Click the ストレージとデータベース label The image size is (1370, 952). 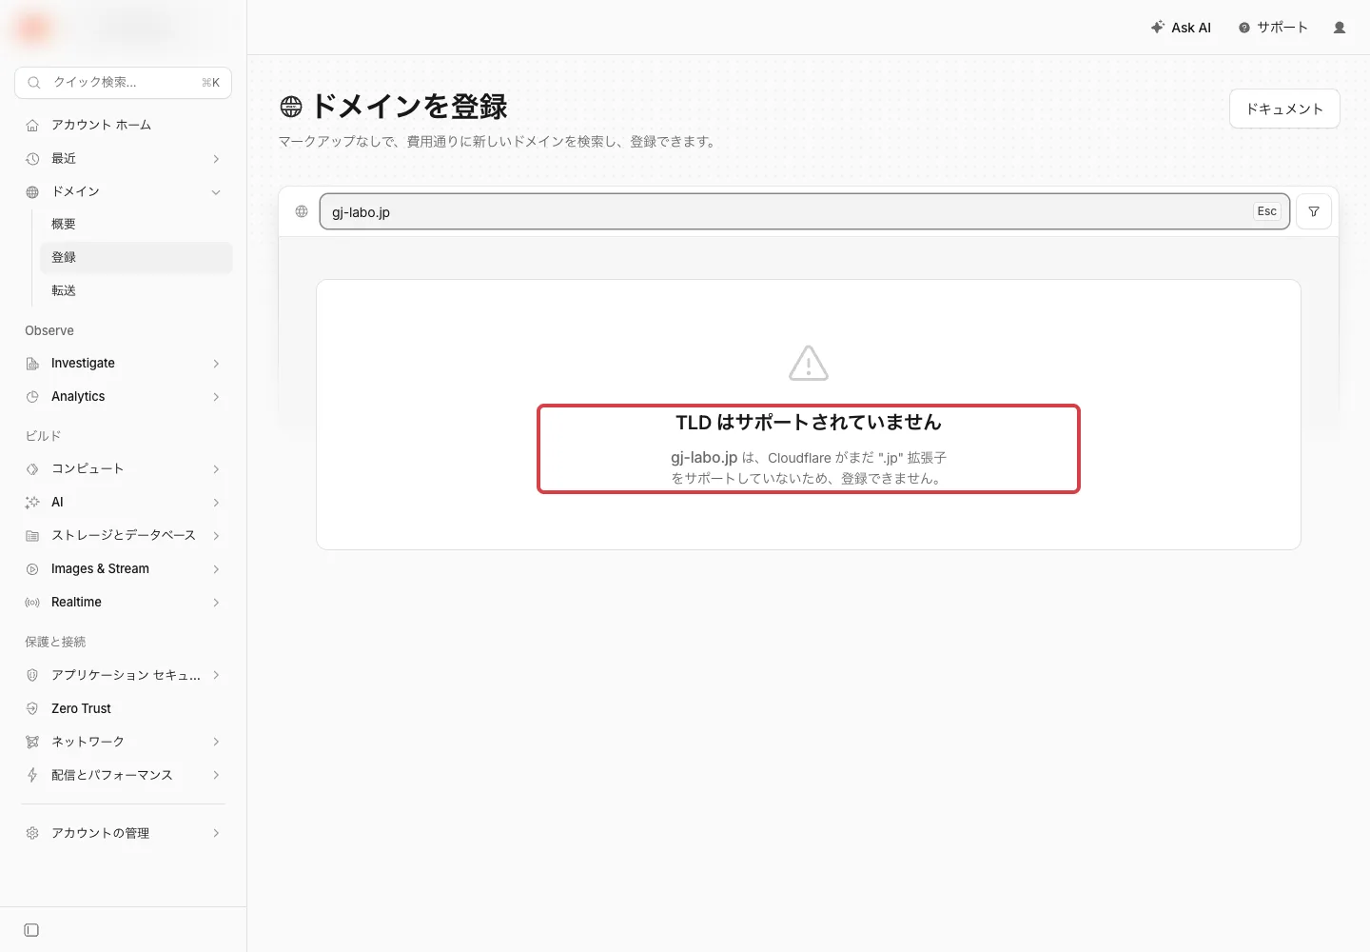(124, 536)
